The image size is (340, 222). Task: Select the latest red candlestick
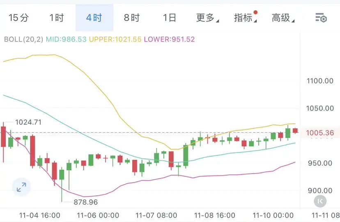point(295,131)
